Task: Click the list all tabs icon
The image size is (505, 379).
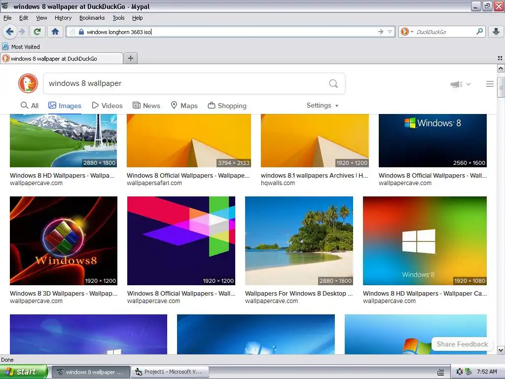Action: (x=500, y=58)
